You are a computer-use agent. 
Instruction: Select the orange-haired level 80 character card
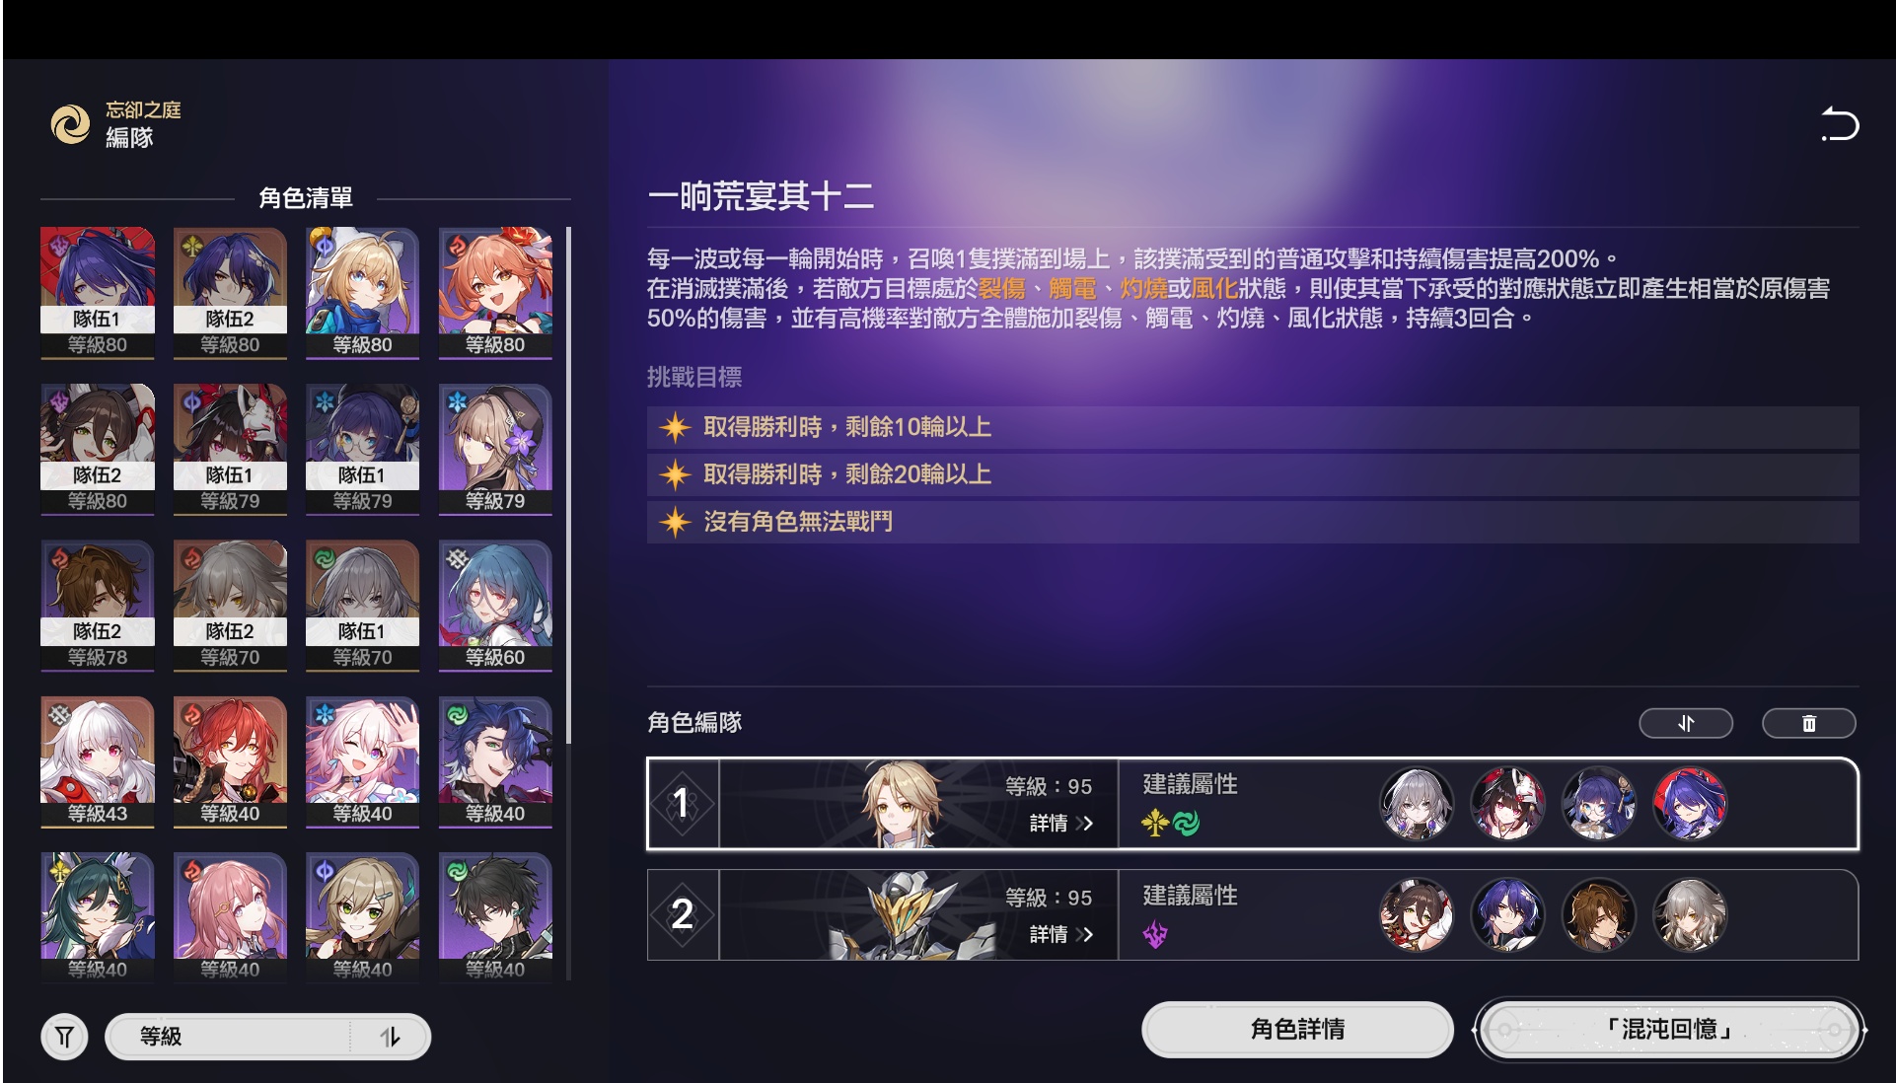(495, 293)
